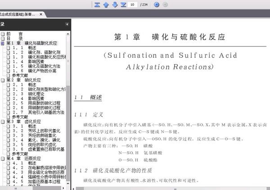The height and width of the screenshot is (190, 270).
Task: Open bookmark 3.5 烷烃的取代卤化
Action: click(x=34, y=145)
